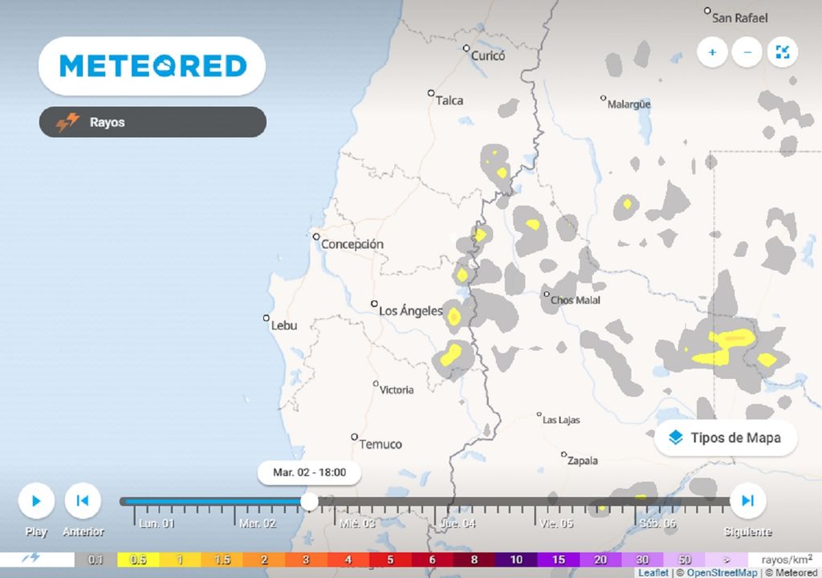Click the Temuco city marker
Screen dimensions: 822x578
click(x=354, y=437)
